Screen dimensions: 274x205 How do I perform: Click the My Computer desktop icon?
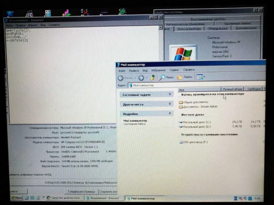10,13
